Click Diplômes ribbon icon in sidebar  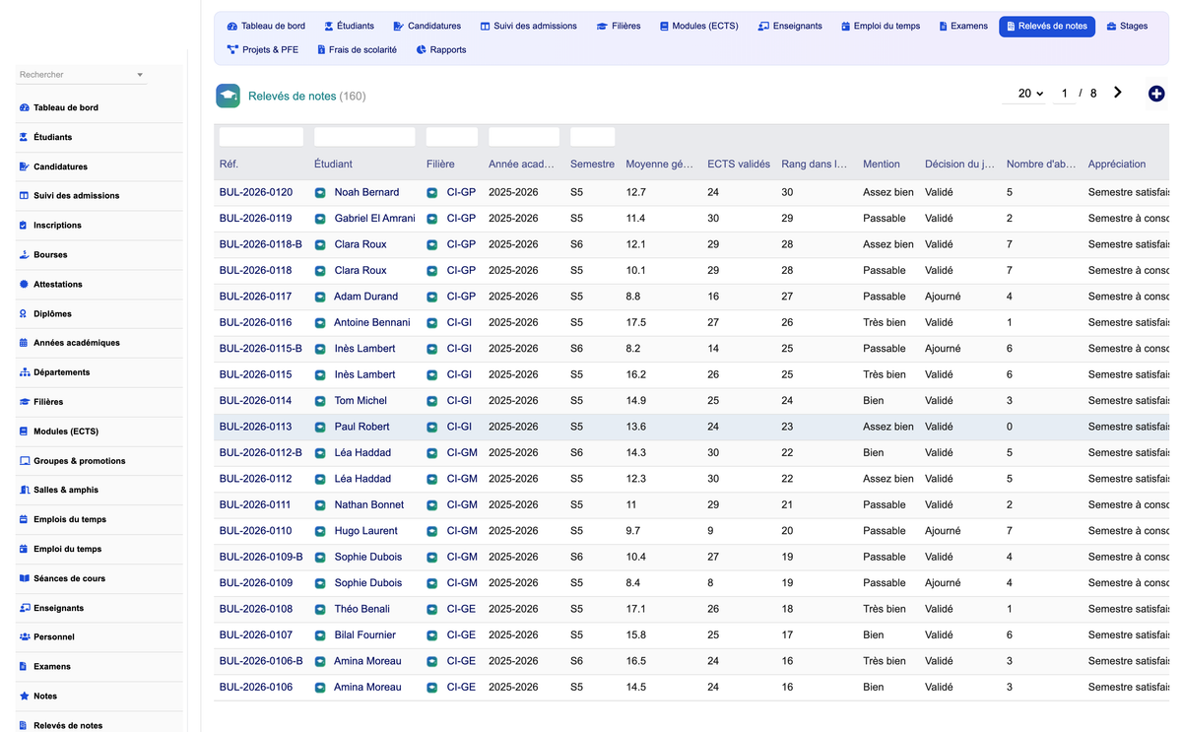point(25,313)
